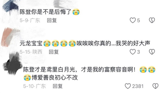
Task: Click 回复 under the 5-9 广东 comment
Action: [x=52, y=20]
